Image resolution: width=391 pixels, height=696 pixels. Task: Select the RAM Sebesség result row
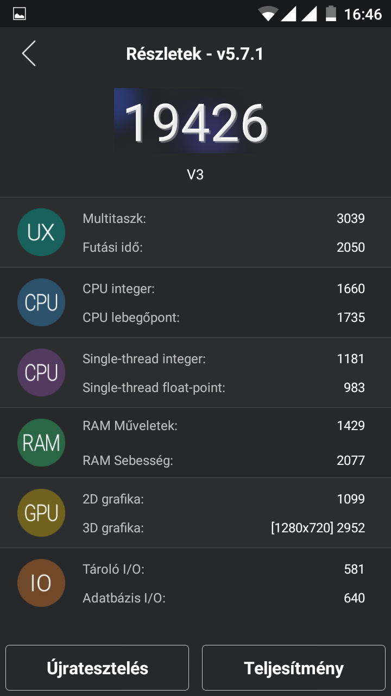coord(223,461)
